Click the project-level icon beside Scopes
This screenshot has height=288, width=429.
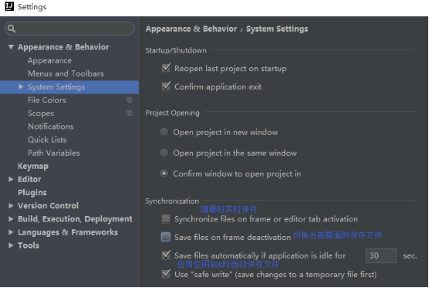pyautogui.click(x=129, y=113)
